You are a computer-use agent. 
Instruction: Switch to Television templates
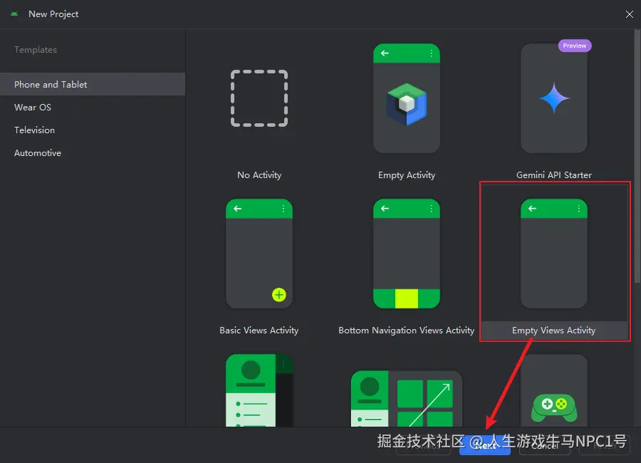coord(93,130)
